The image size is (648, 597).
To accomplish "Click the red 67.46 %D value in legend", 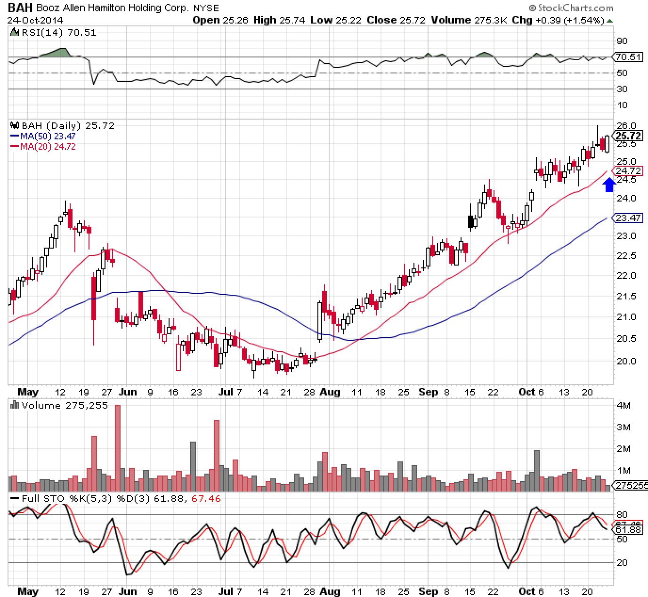I will pos(206,499).
